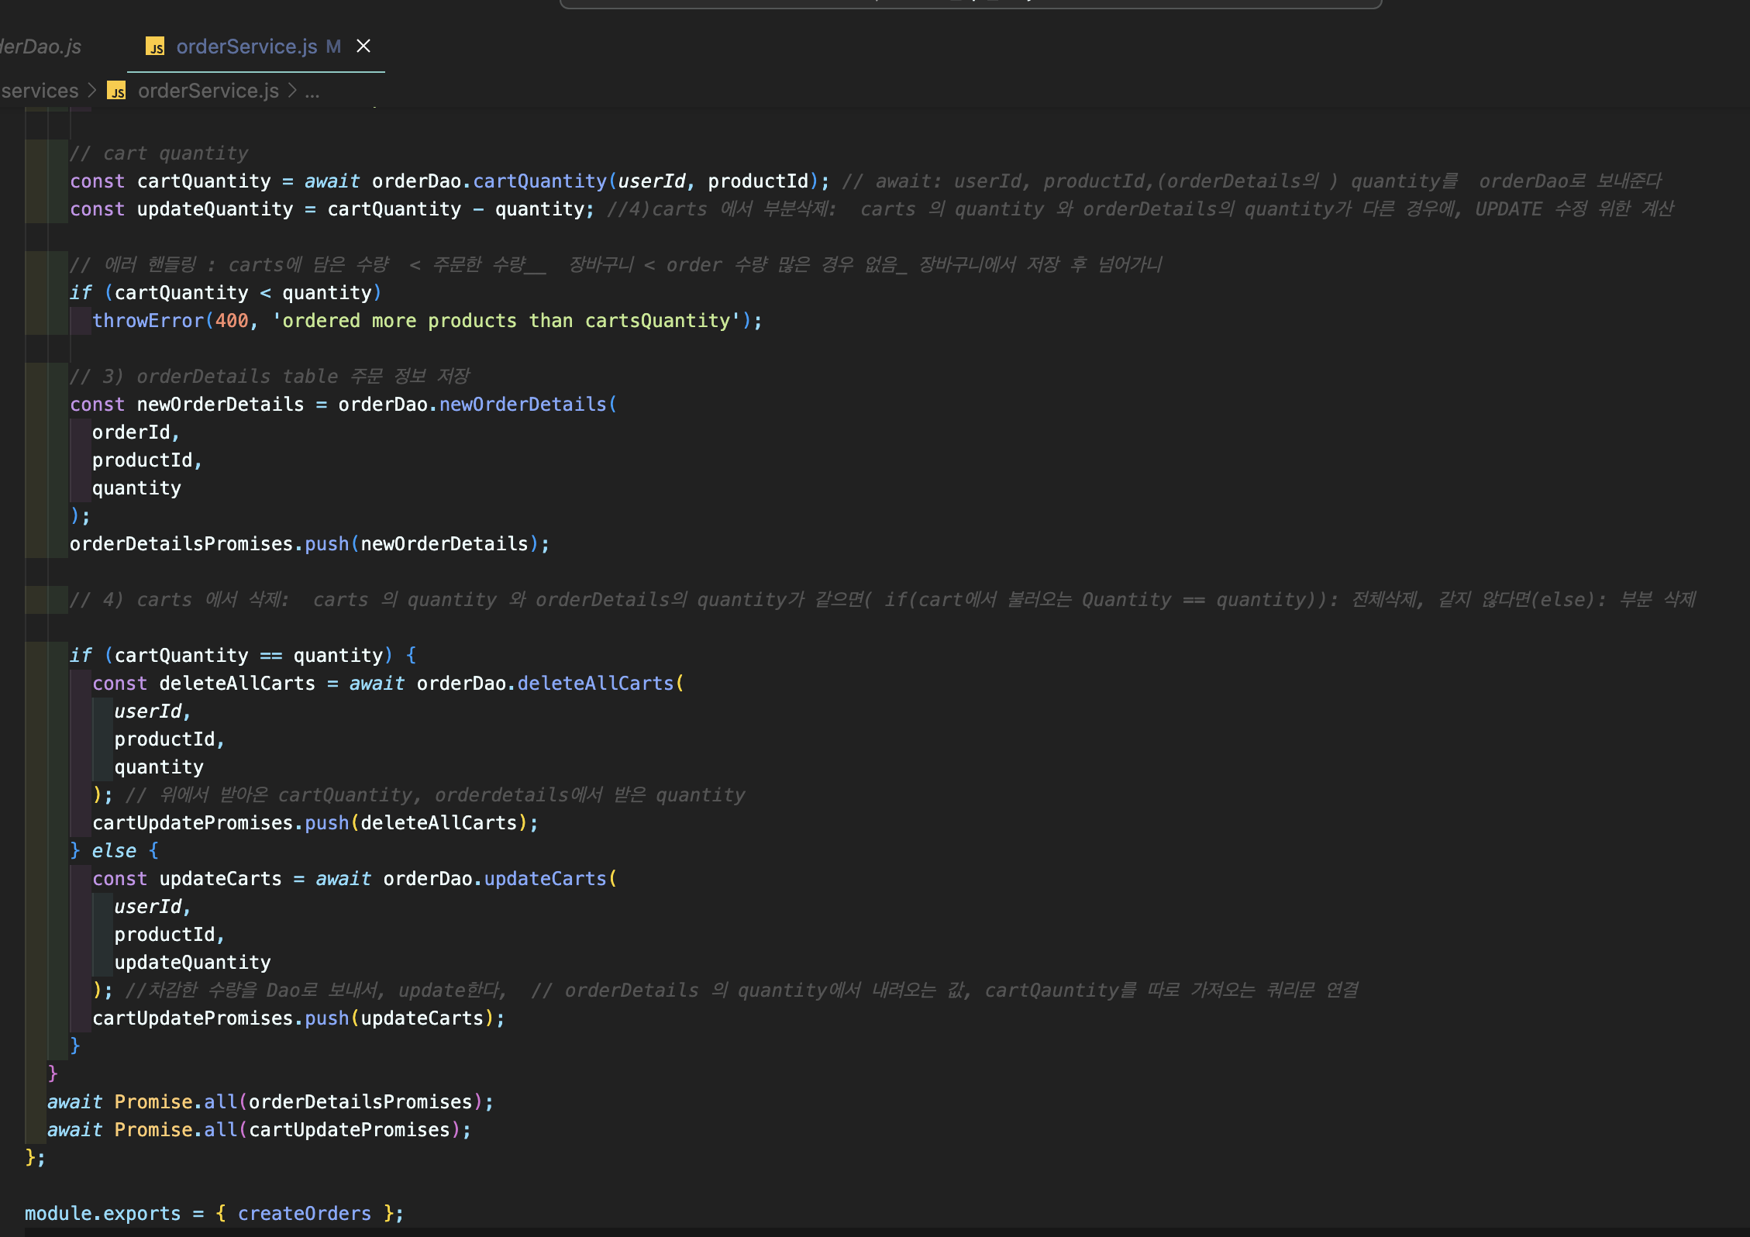Click the chevron after services in the breadcrumb
Viewport: 1750px width, 1237px height.
[92, 91]
